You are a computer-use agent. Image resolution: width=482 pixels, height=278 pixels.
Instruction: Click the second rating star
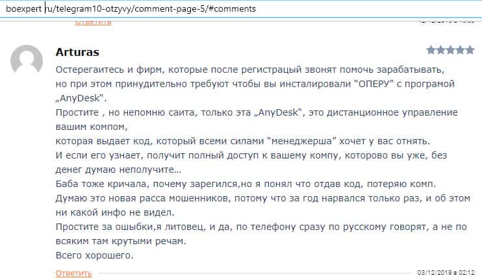tap(441, 50)
